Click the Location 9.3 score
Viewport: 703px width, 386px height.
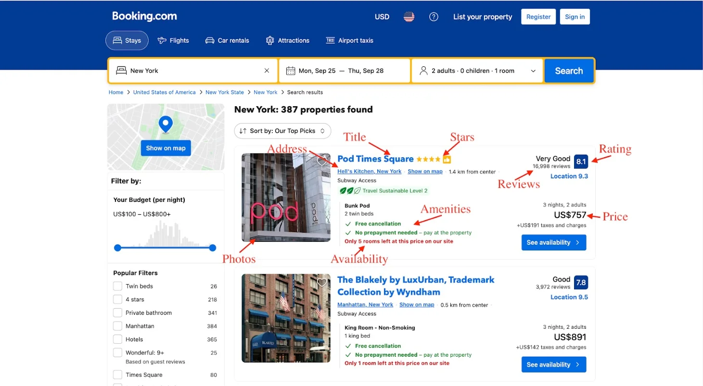point(569,176)
